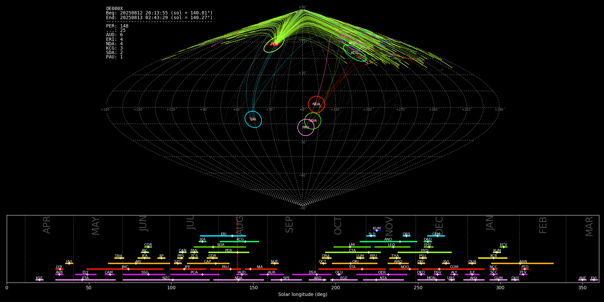Click the AAN shower bar in the timeline
Viewport: 604px width, 302px height.
522,263
